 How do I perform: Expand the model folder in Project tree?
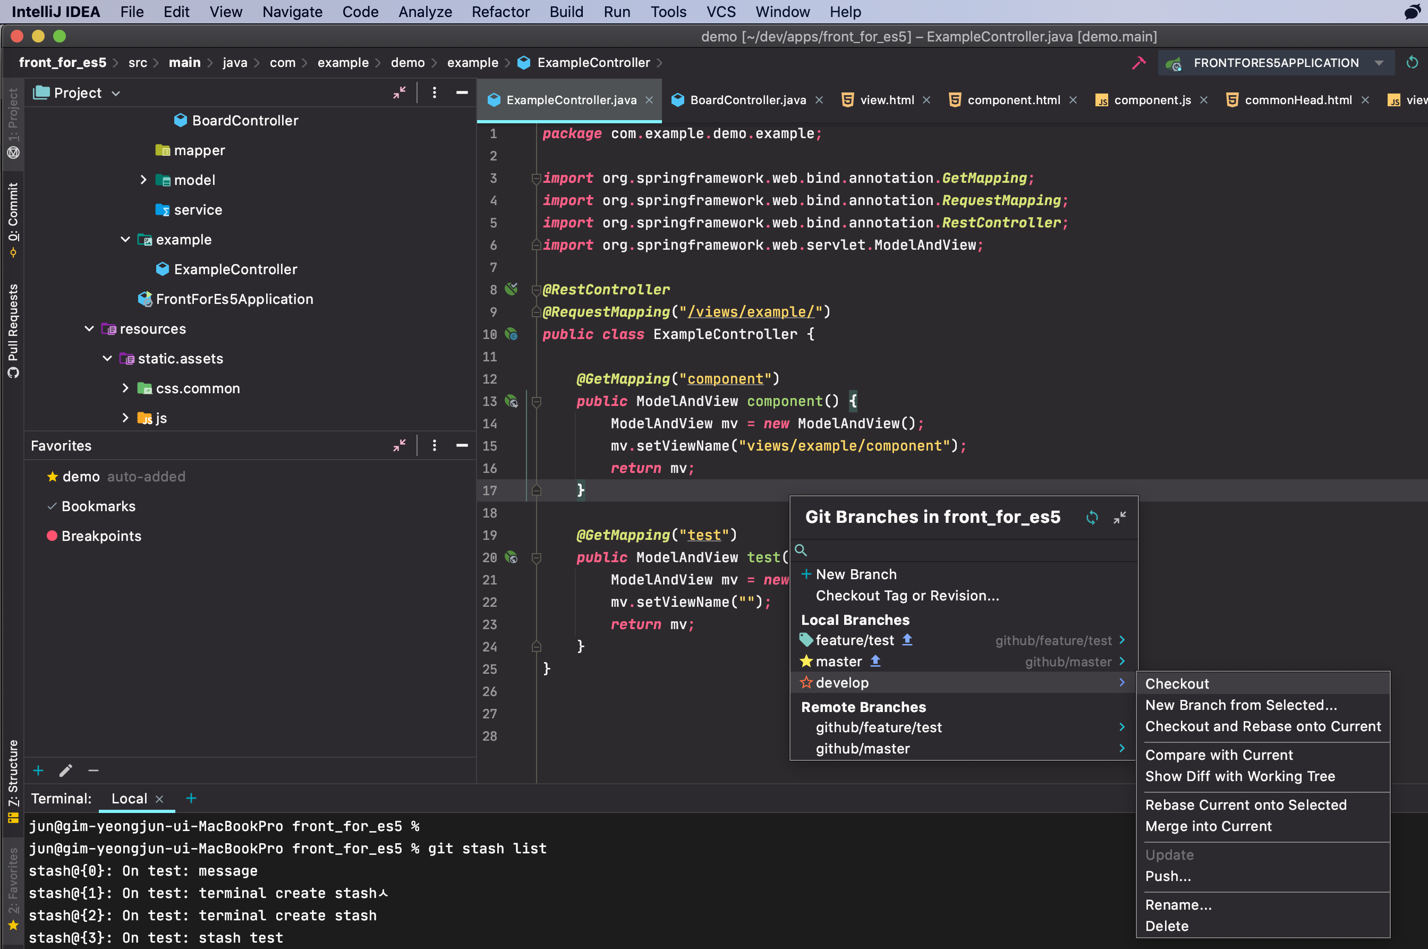[x=143, y=180]
